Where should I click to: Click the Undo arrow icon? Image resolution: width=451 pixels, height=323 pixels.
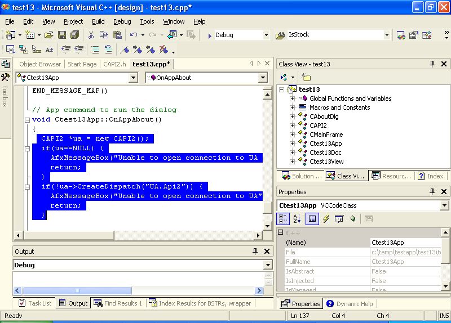tap(134, 35)
